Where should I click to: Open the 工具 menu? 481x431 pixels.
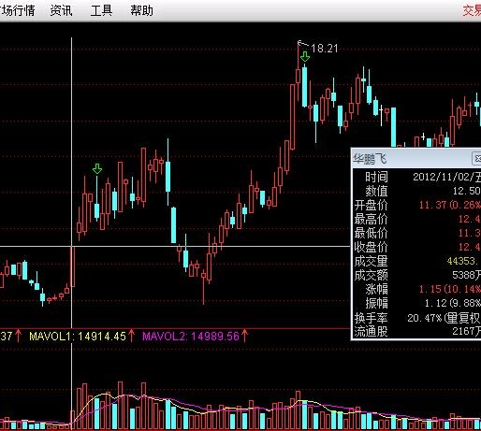[101, 10]
